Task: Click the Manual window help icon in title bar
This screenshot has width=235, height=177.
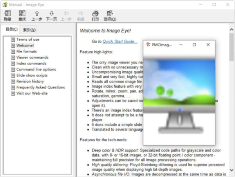Action: click(5, 5)
